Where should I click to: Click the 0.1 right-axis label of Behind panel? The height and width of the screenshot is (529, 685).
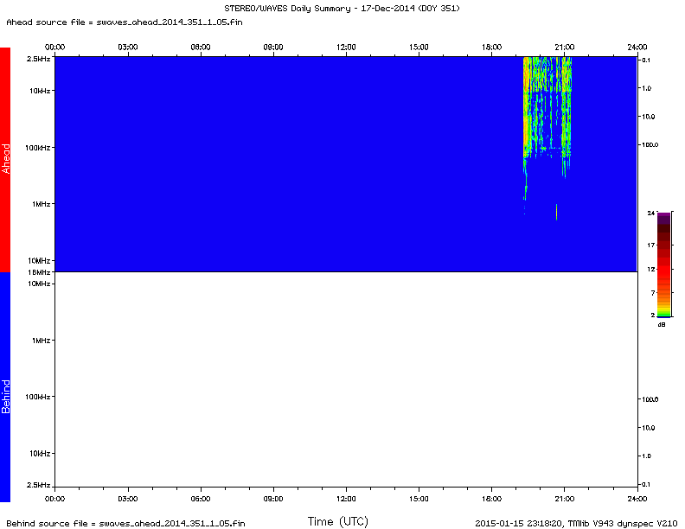645,484
